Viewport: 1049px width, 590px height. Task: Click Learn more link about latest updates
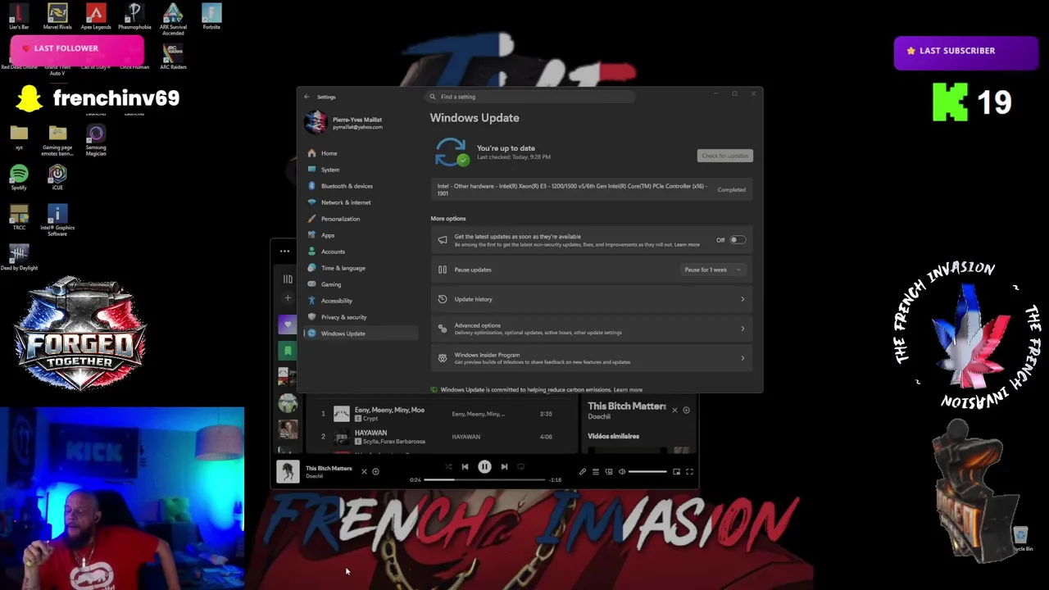pyautogui.click(x=687, y=245)
